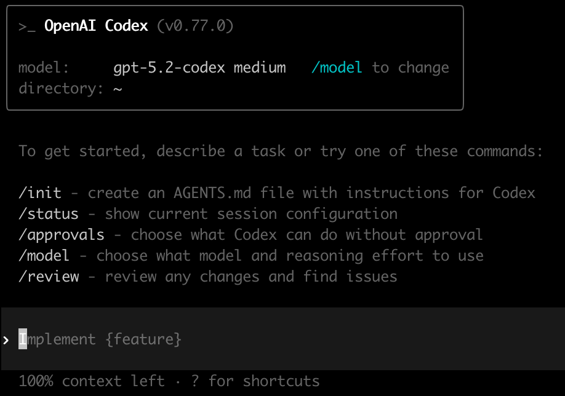
Task: Select the gpt-5.2-codex medium model name
Action: pyautogui.click(x=199, y=68)
